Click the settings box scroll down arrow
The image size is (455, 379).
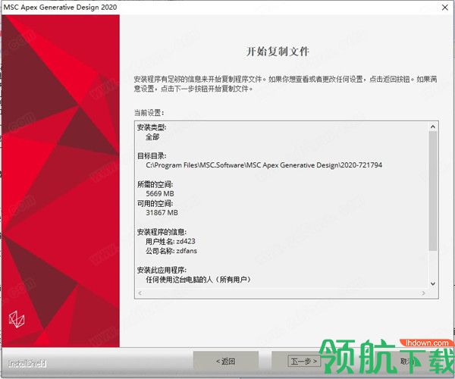[433, 283]
